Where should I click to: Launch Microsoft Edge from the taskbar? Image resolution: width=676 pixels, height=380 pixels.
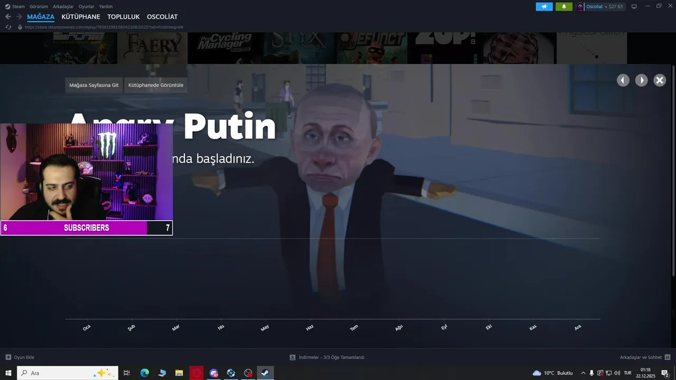point(145,373)
